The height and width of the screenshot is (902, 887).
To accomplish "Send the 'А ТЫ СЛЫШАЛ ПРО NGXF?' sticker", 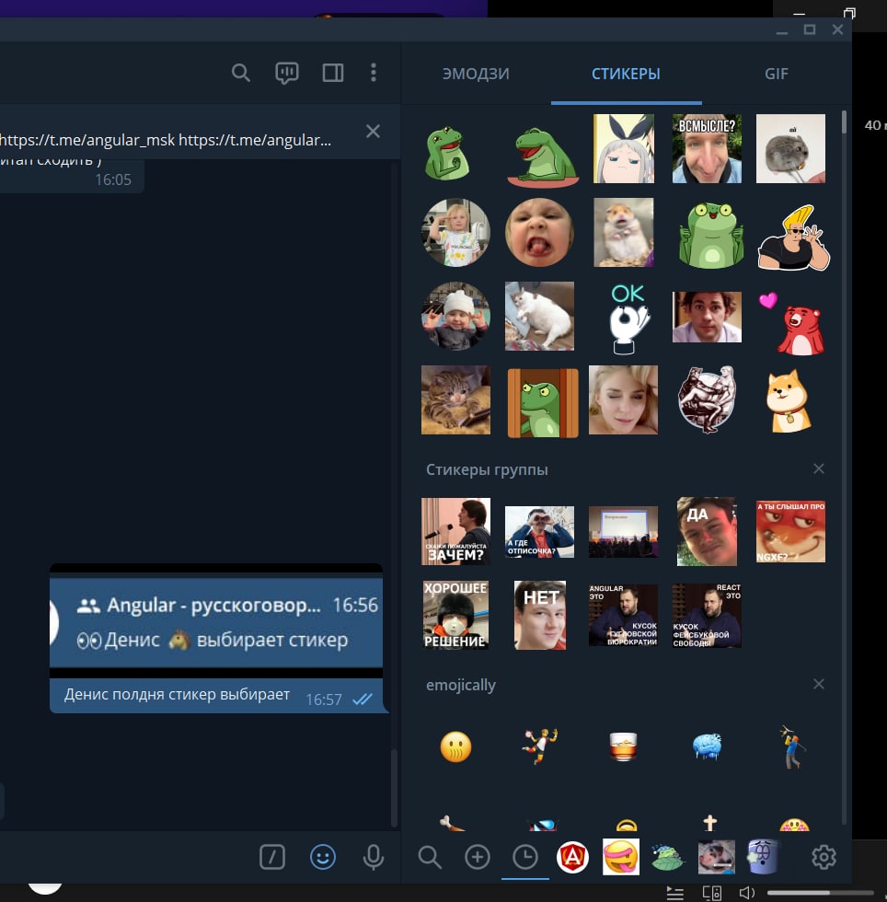I will (x=790, y=532).
